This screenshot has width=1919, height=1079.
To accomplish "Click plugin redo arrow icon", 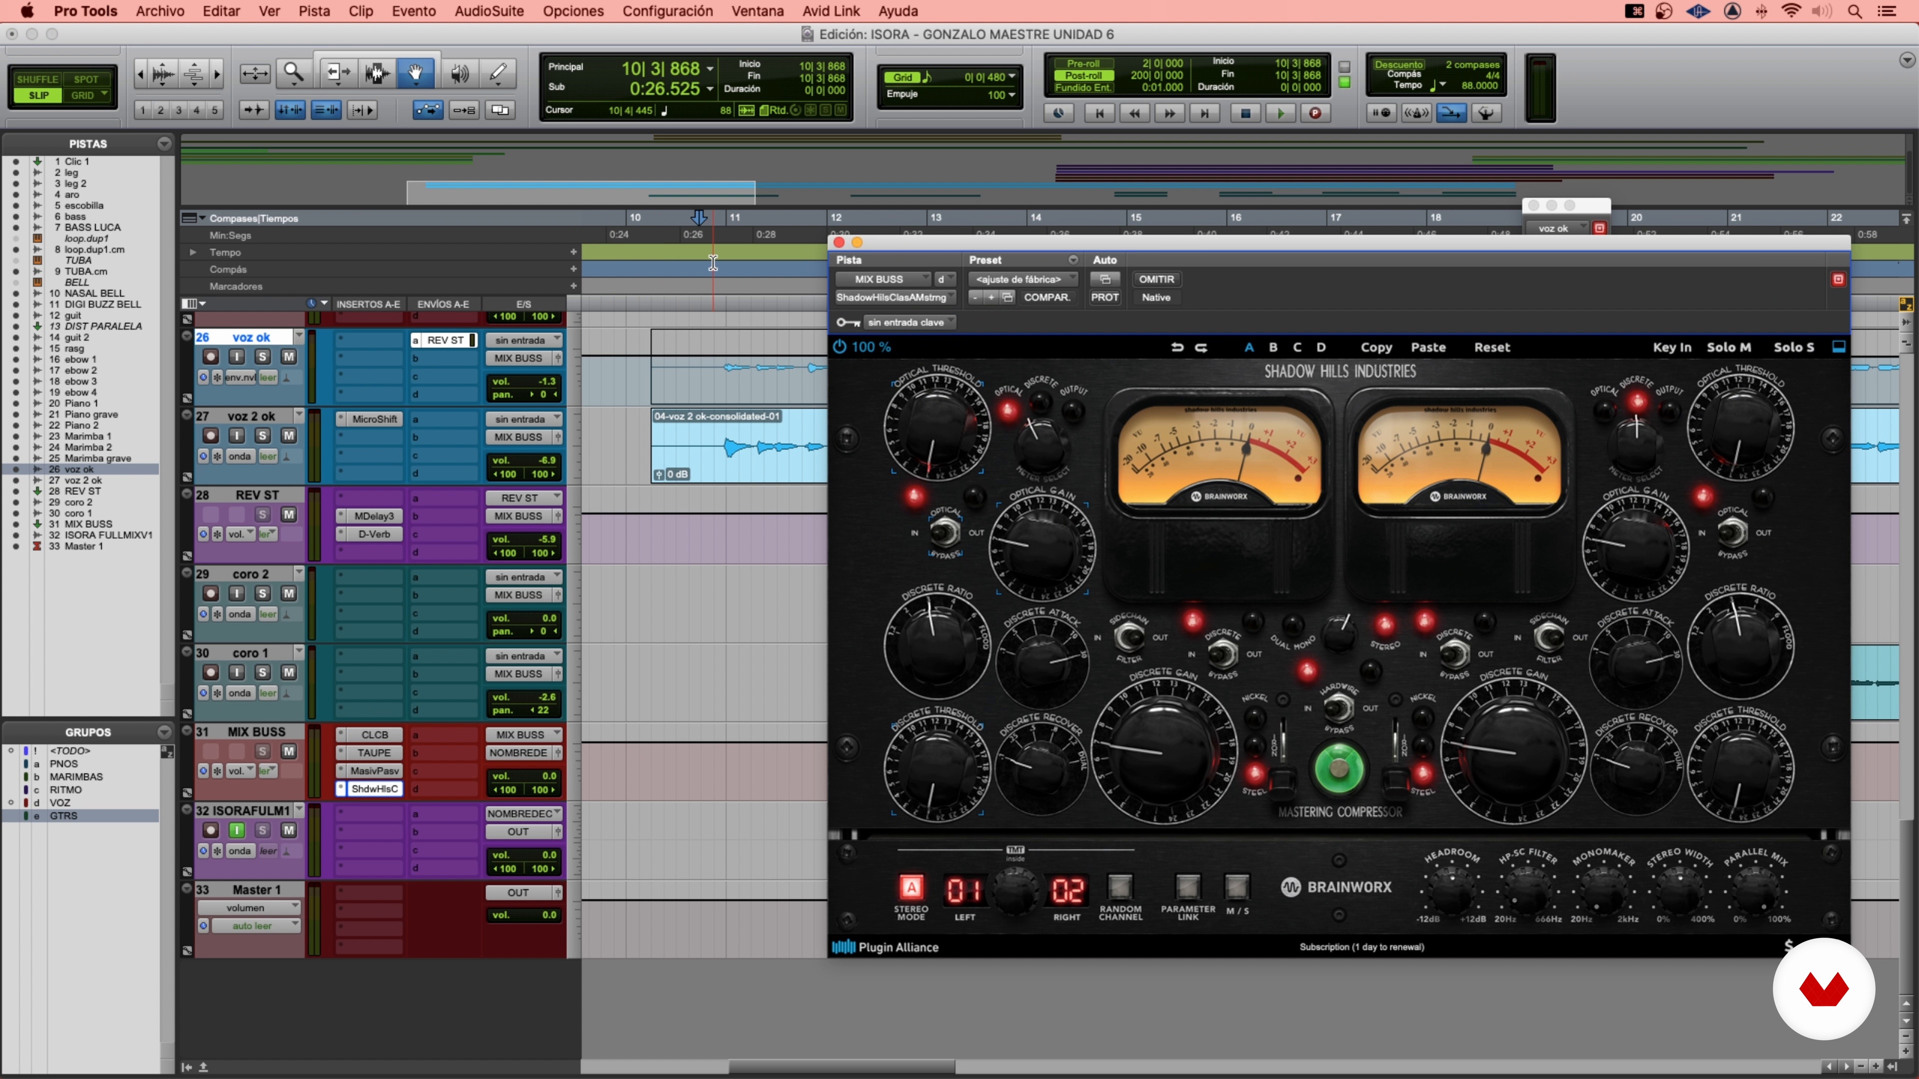I will coord(1201,348).
